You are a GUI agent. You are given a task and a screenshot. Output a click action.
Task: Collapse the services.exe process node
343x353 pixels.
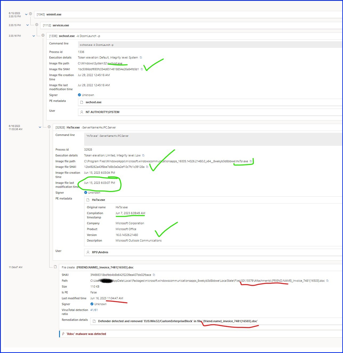click(x=27, y=25)
